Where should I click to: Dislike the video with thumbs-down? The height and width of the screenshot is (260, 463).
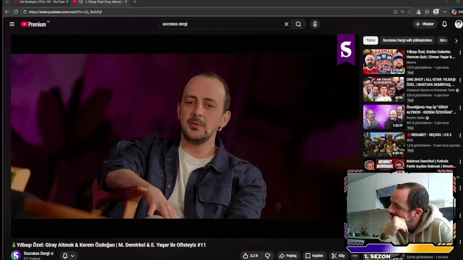(268, 256)
